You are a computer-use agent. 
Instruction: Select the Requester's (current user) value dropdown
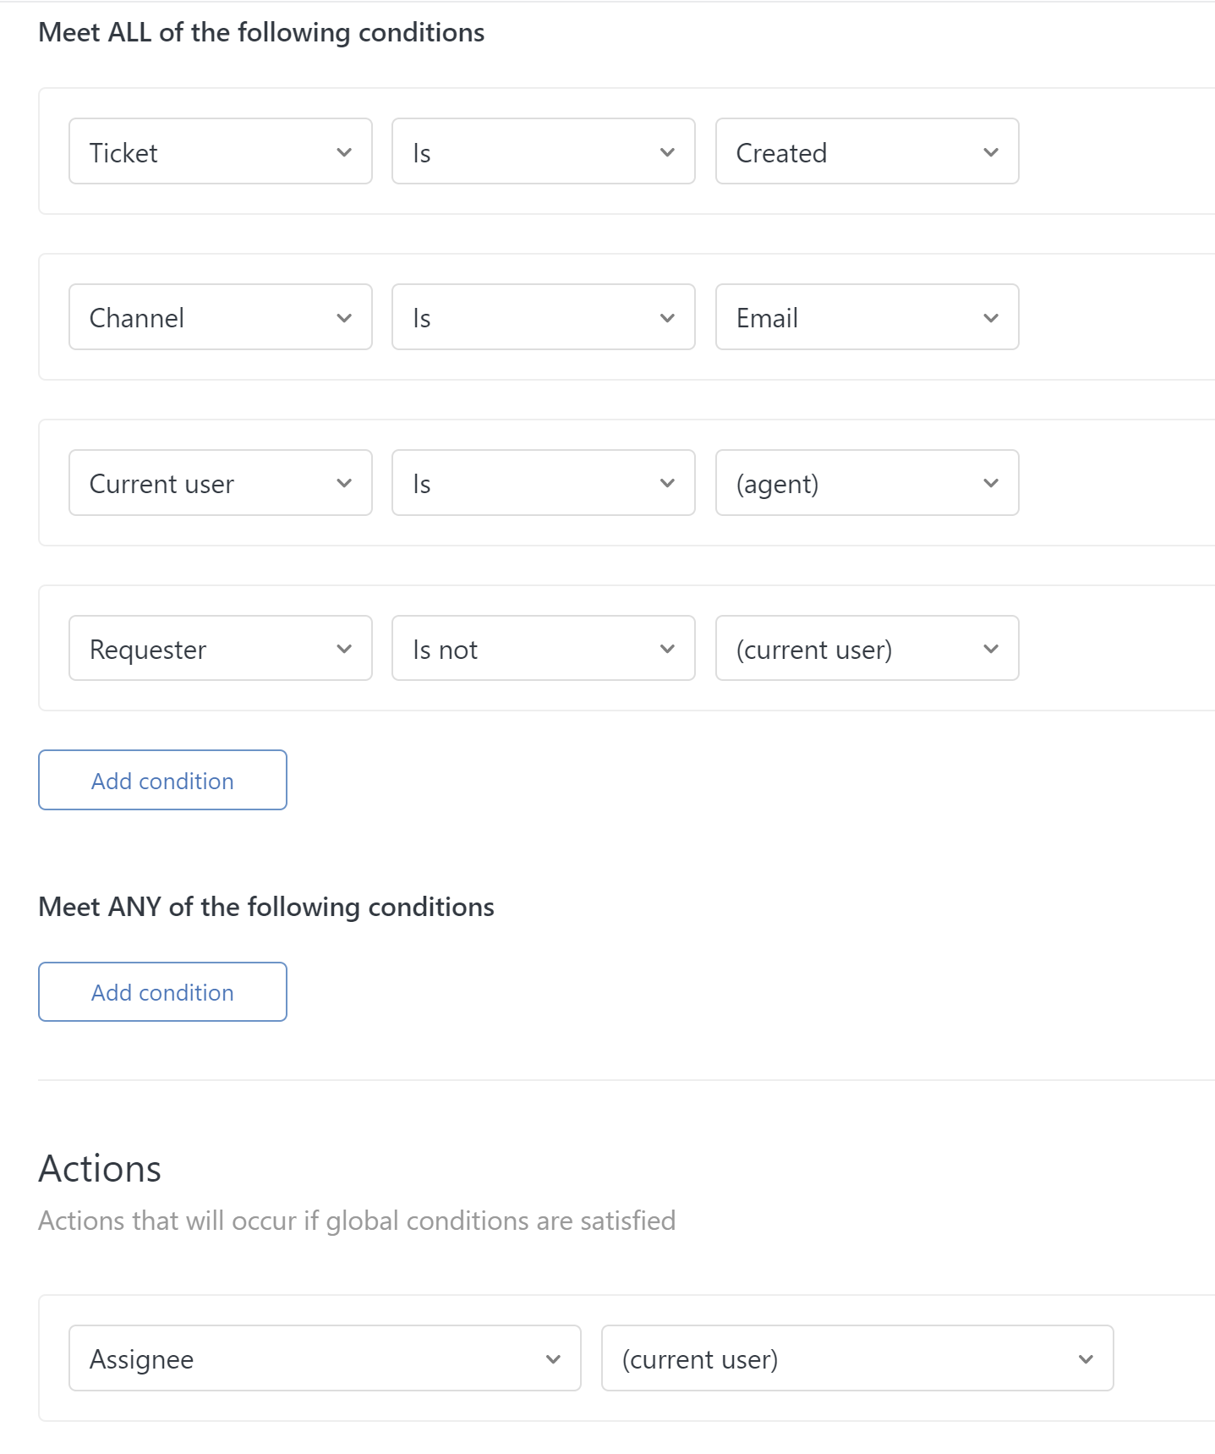(866, 649)
